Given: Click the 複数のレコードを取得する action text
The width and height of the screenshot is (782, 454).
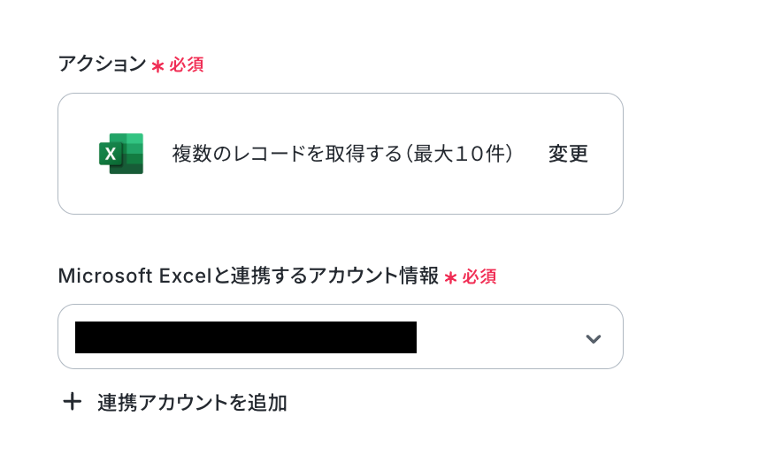Looking at the screenshot, I should [x=287, y=154].
